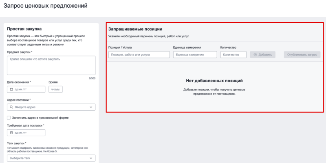Viewport: 326px width, 163px height.
Task: Focus the Количество input field
Action: pos(233,54)
